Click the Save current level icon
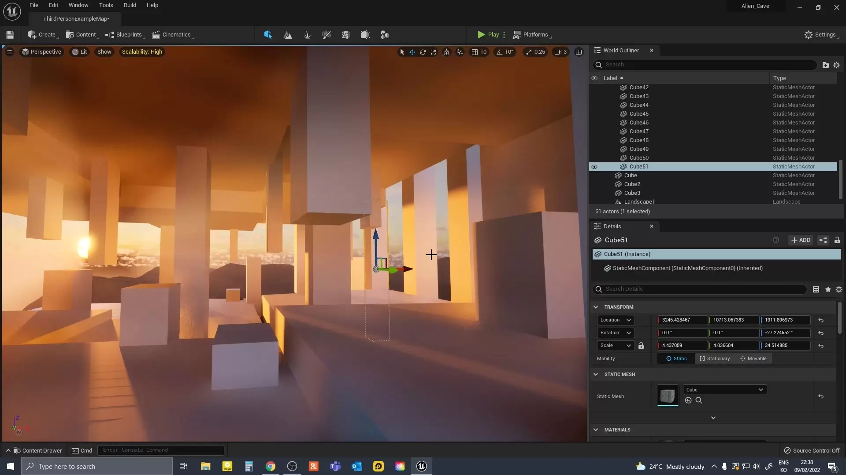 (x=10, y=35)
